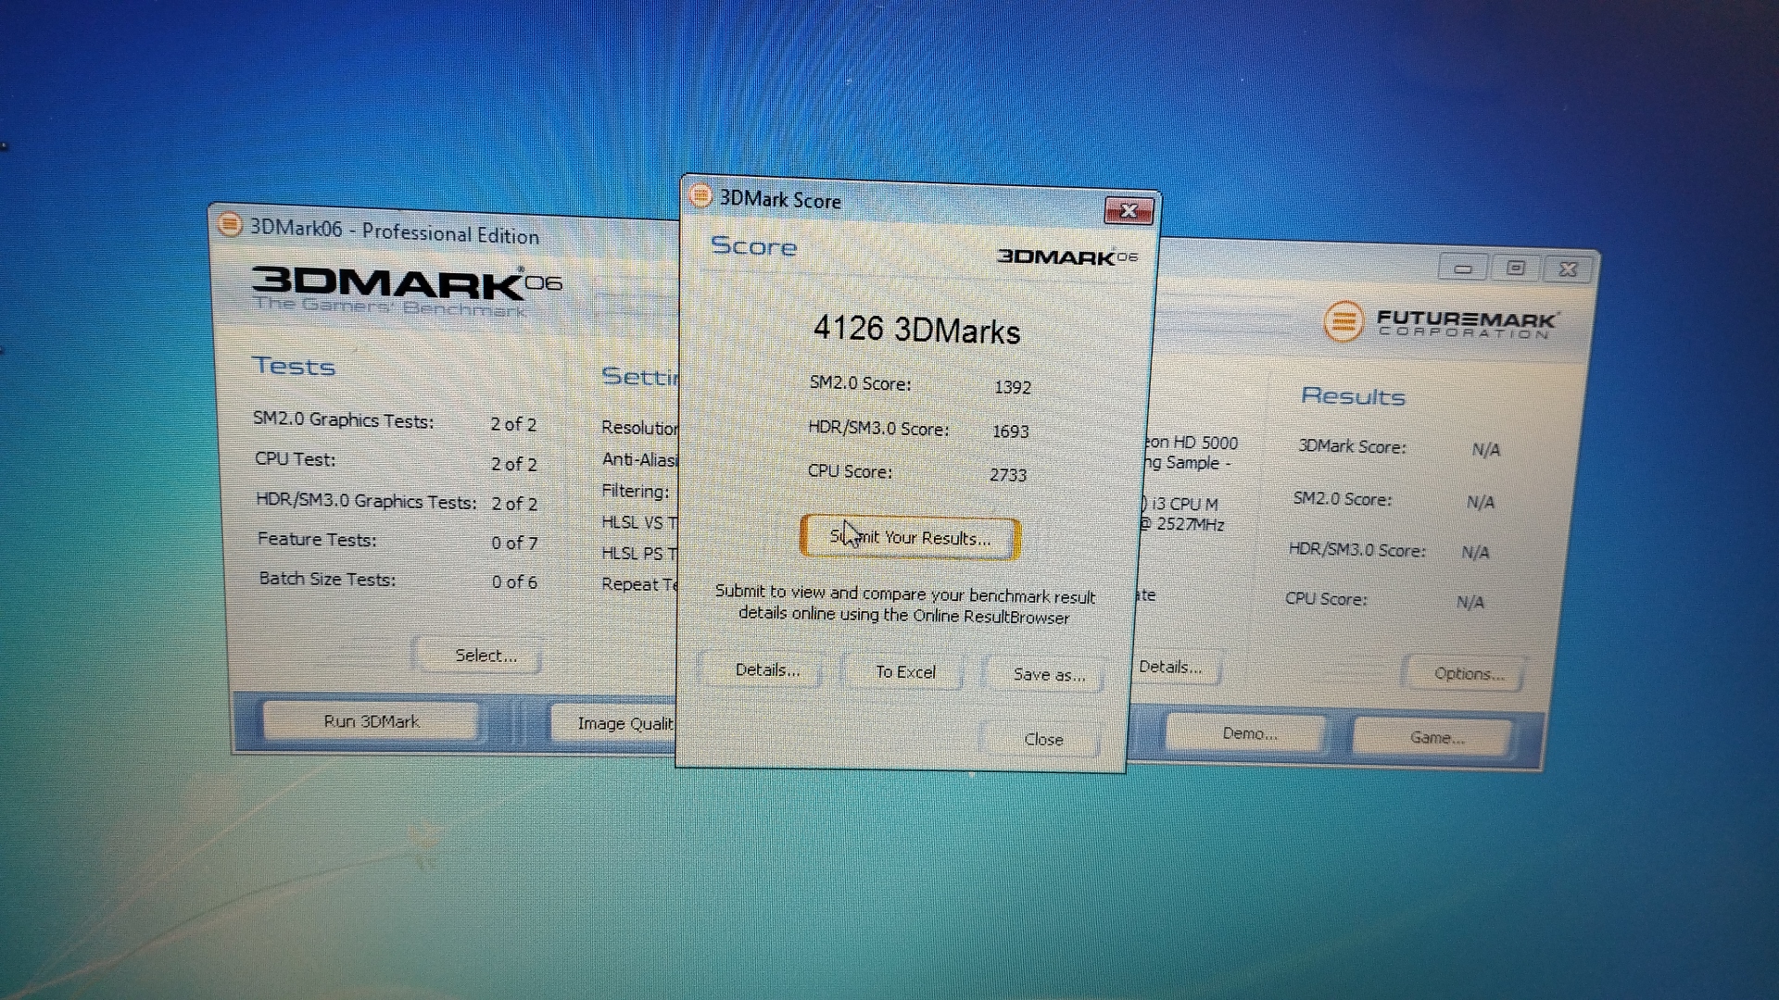The image size is (1779, 1000).
Task: Click 0 of 7 Feature Tests count
Action: pos(514,543)
